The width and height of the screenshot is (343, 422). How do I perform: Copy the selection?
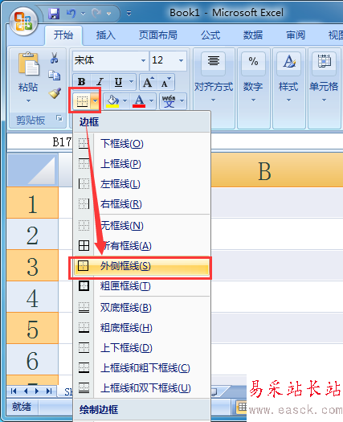coord(54,76)
